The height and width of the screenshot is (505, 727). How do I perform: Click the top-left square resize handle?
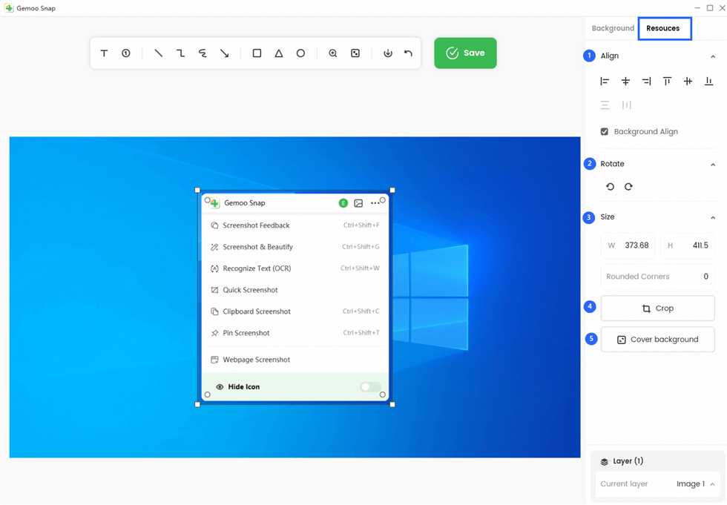tap(197, 190)
